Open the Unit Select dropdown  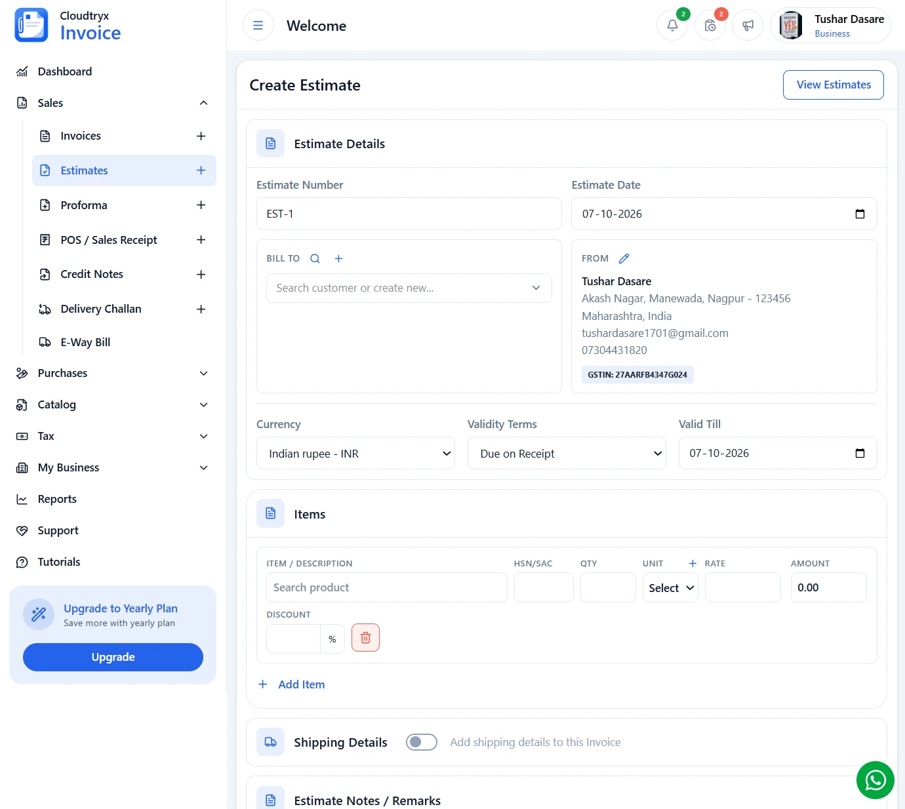(670, 587)
